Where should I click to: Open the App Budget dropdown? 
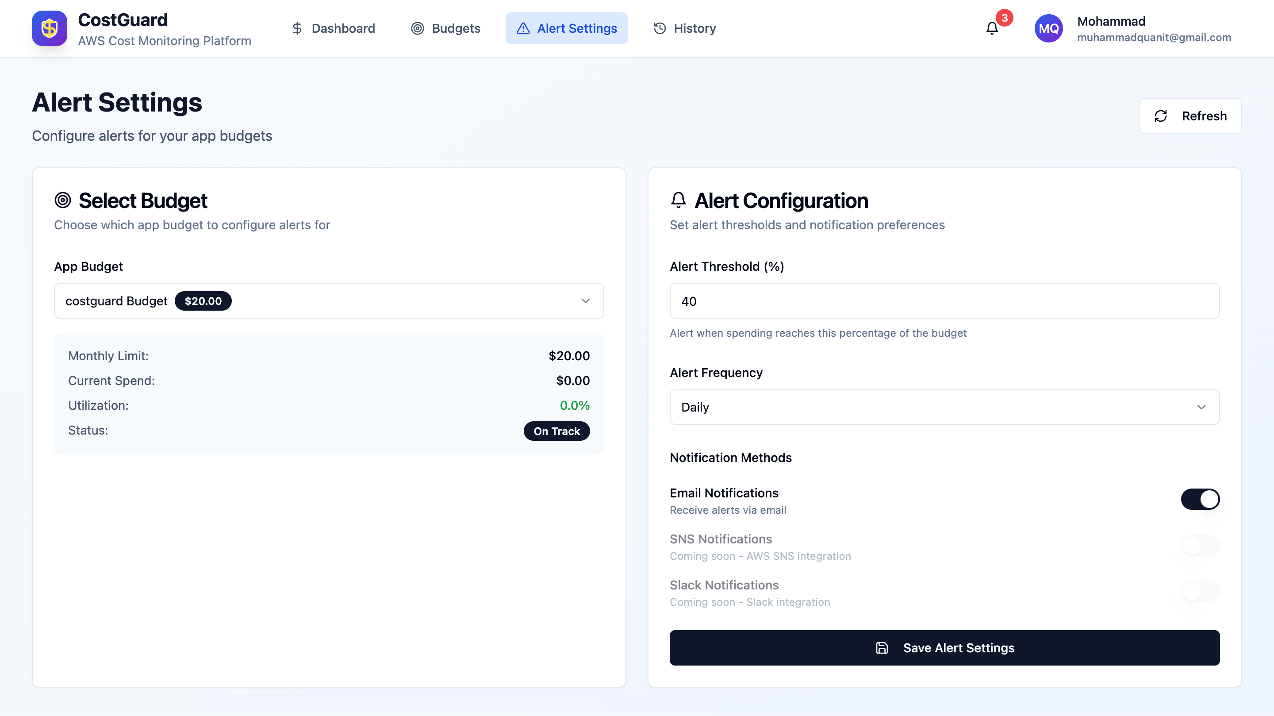tap(329, 301)
